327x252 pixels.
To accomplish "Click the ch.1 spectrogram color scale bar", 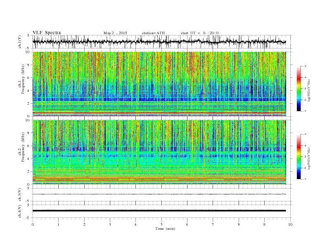I will tap(299, 89).
